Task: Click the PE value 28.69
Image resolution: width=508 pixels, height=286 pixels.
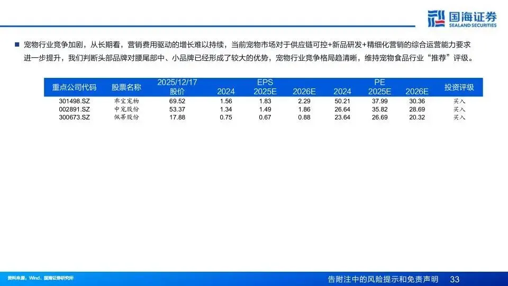Action: (x=417, y=109)
